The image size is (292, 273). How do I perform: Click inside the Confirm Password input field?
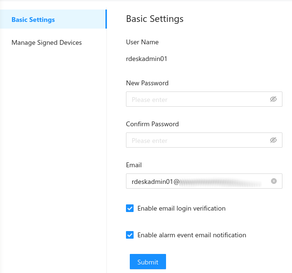[196, 141]
